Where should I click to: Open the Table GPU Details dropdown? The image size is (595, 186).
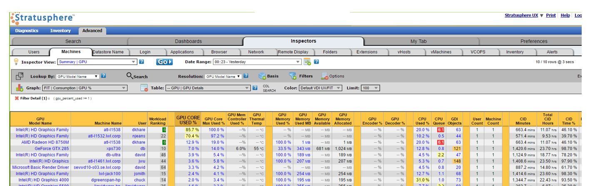pos(208,88)
